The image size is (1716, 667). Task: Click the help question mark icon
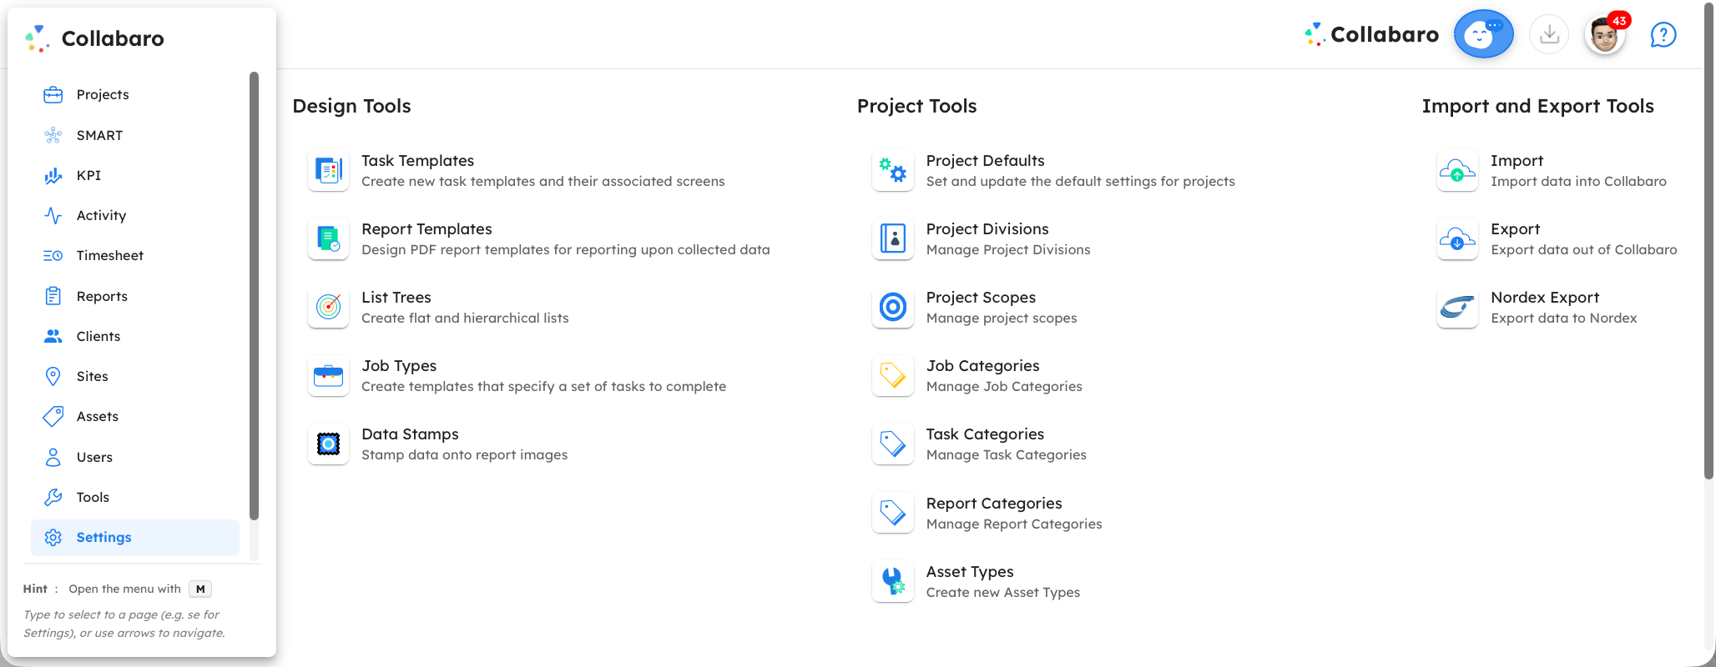[x=1663, y=35]
